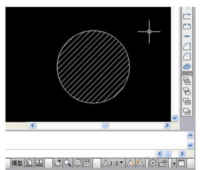Select the Break at Point tool
The width and height of the screenshot is (200, 170).
[187, 16]
